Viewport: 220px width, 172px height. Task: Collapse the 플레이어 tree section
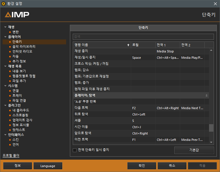(5, 37)
